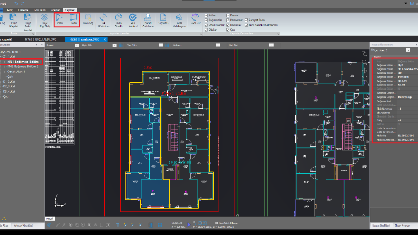Viewport: 418px width, 235px height.
Task: Open the Komut dropdown
Action: (x=77, y=45)
